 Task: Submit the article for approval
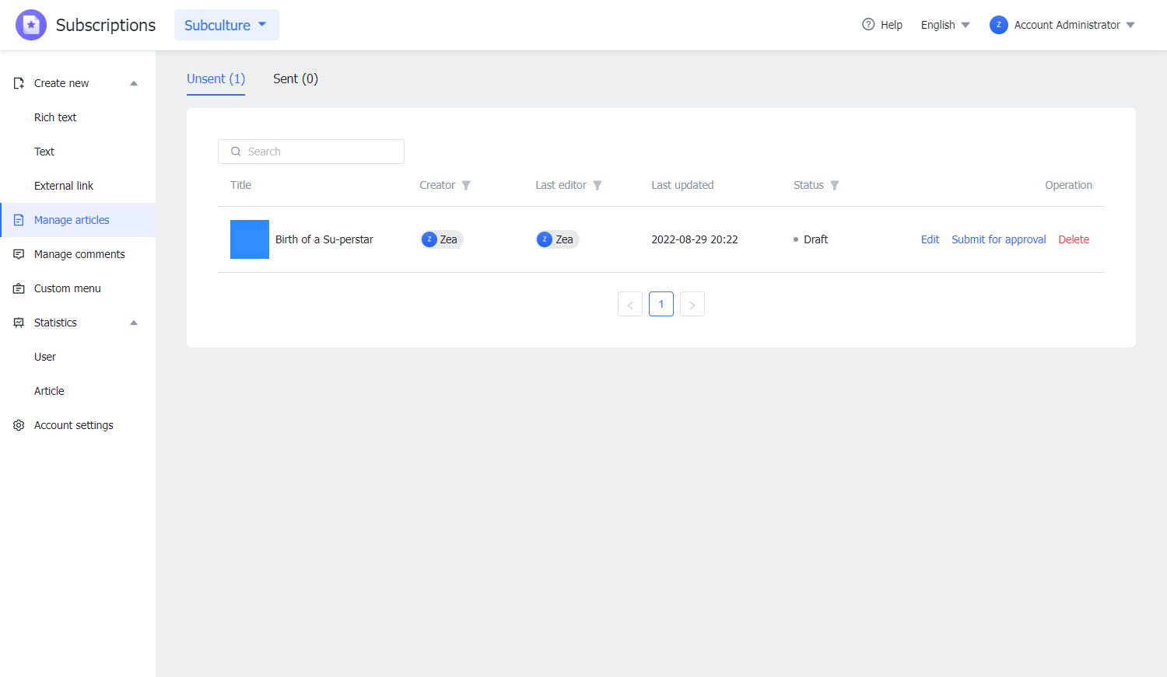coord(998,239)
